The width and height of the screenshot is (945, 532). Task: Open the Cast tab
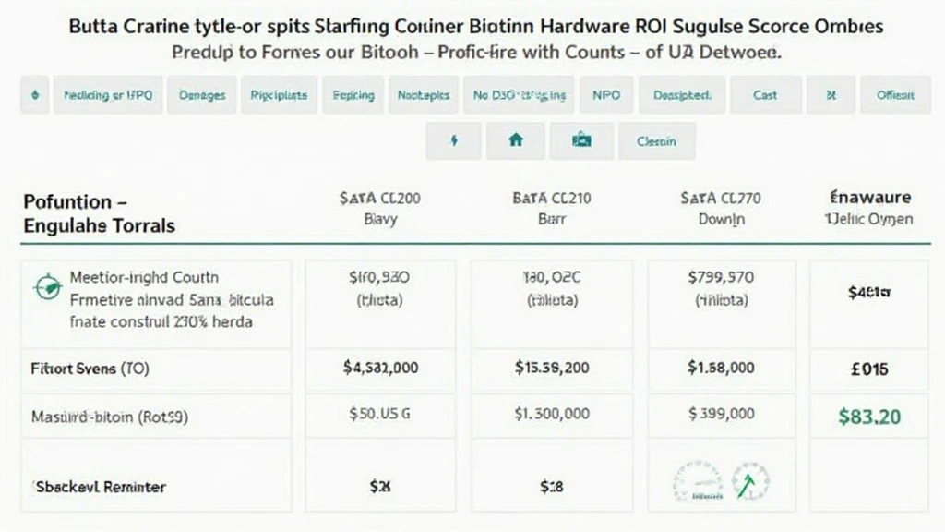[x=765, y=94]
